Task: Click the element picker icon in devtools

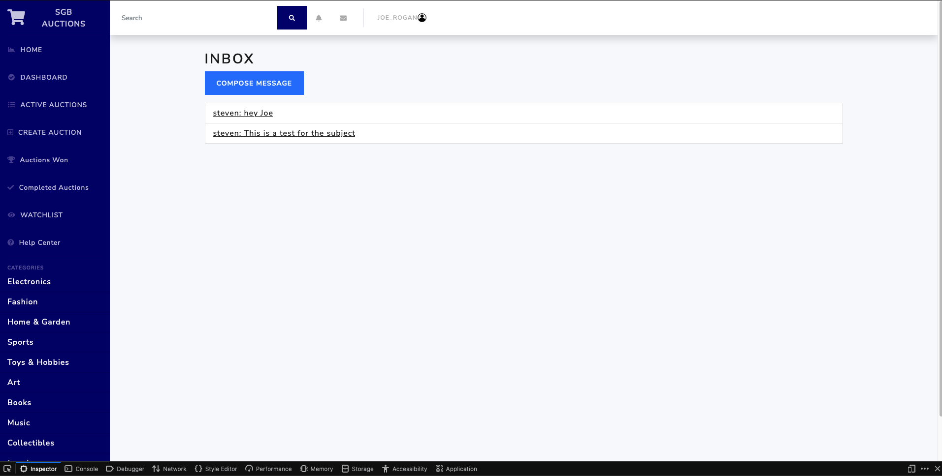Action: click(7, 469)
